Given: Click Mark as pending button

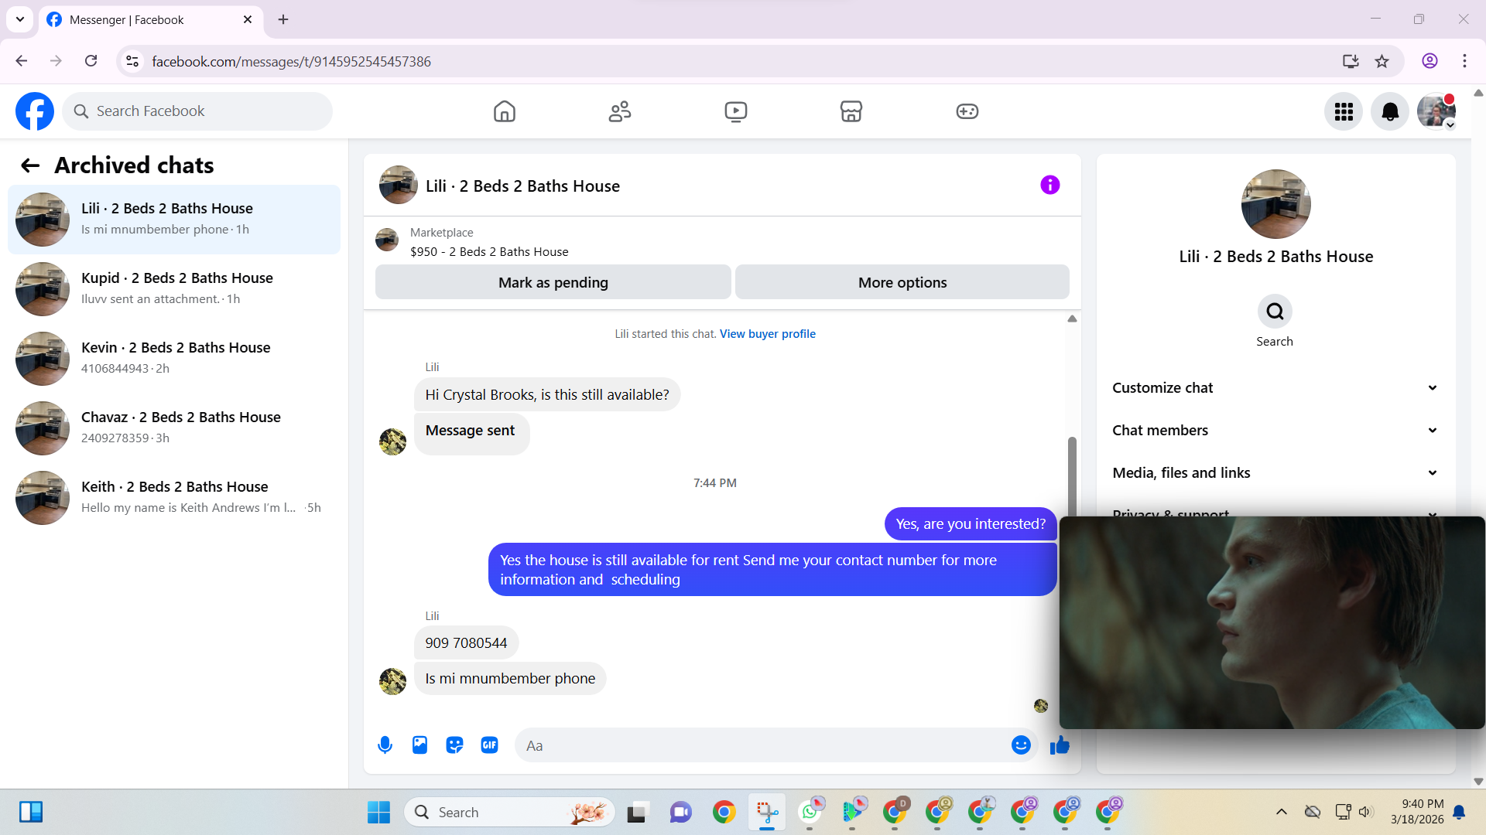Looking at the screenshot, I should (553, 282).
